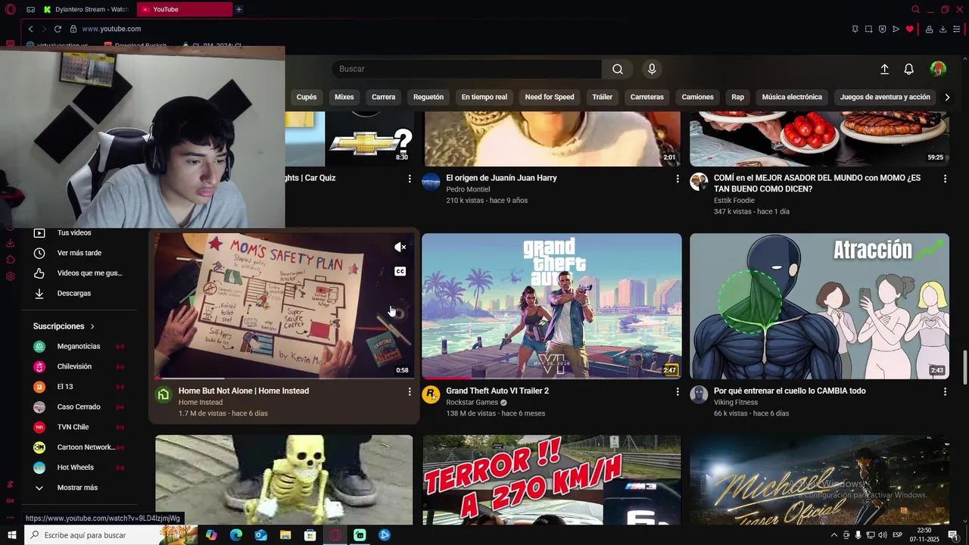Viewport: 969px width, 545px height.
Task: Open Opera sidebar settings gear icon
Action: click(x=10, y=276)
